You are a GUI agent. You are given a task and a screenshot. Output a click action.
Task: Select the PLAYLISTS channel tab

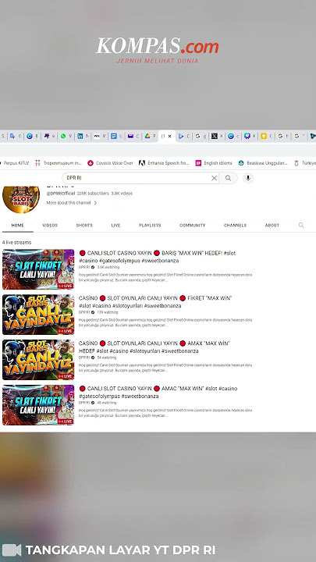click(150, 226)
